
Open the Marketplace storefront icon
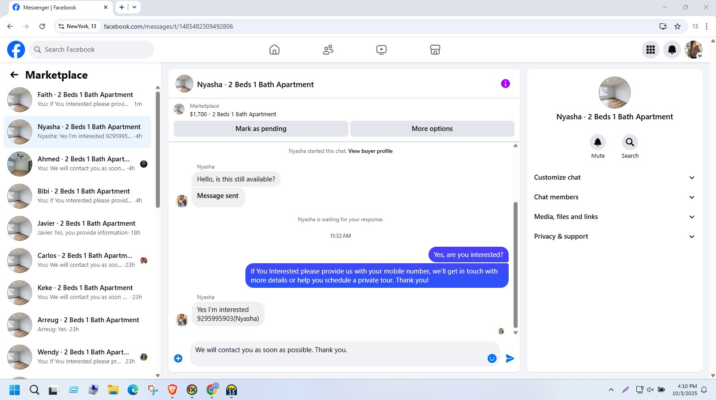435,50
